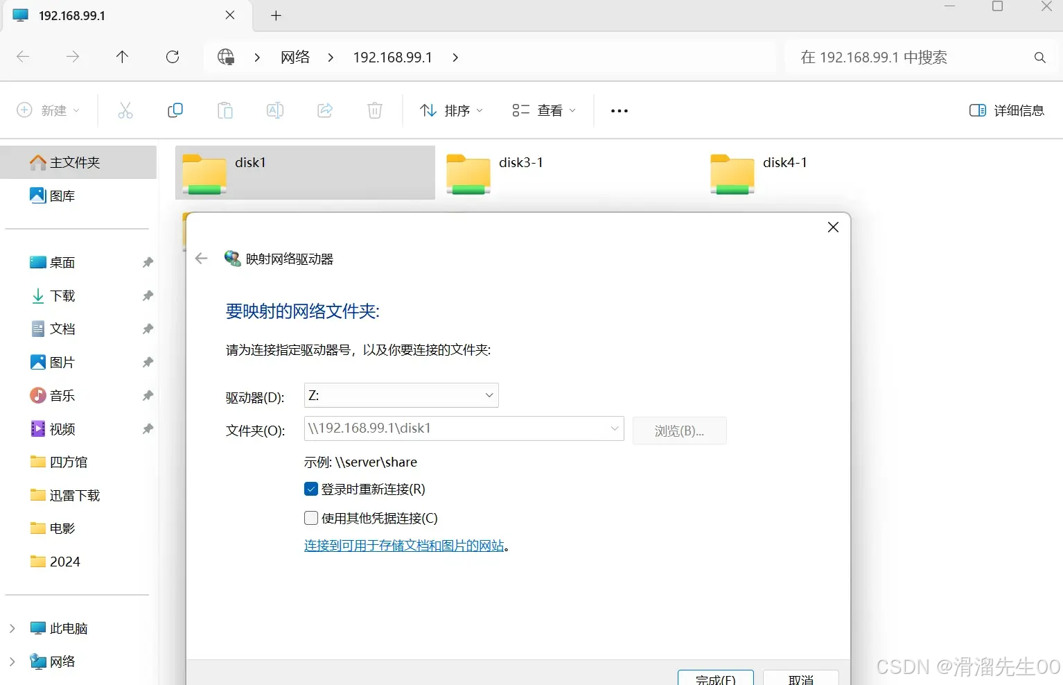Image resolution: width=1063 pixels, height=685 pixels.
Task: Unpin 视频 using its pin icon
Action: (148, 429)
